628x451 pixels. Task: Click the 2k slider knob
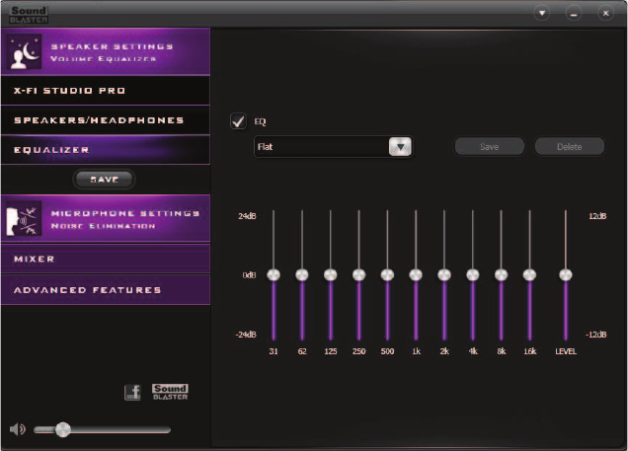[x=444, y=275]
